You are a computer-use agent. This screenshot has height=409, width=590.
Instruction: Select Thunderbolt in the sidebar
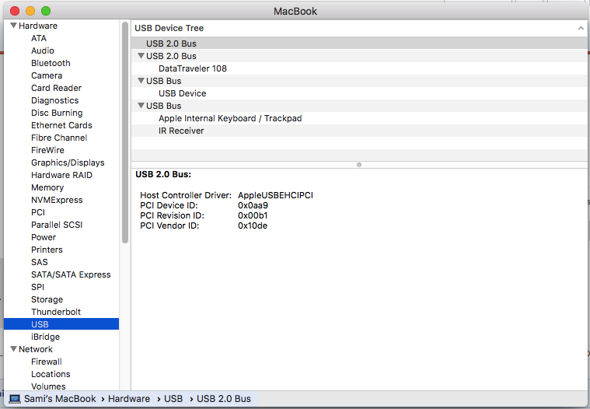tap(56, 312)
